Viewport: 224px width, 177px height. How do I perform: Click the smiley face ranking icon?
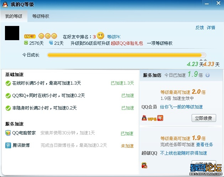(100, 36)
